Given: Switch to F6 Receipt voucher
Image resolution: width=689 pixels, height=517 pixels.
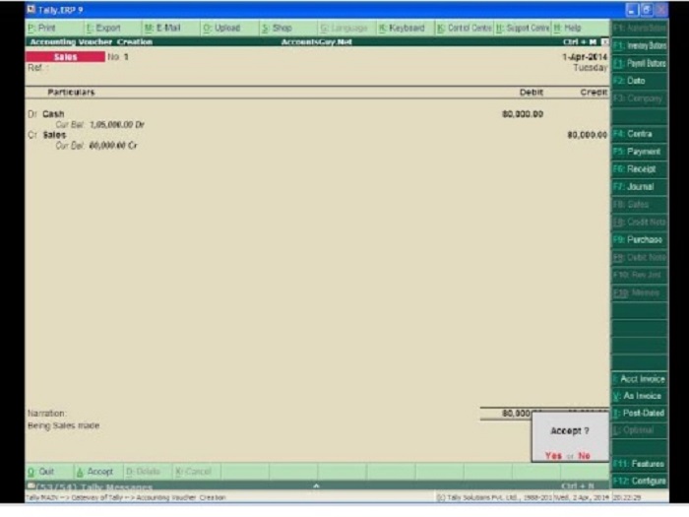Looking at the screenshot, I should coord(640,168).
